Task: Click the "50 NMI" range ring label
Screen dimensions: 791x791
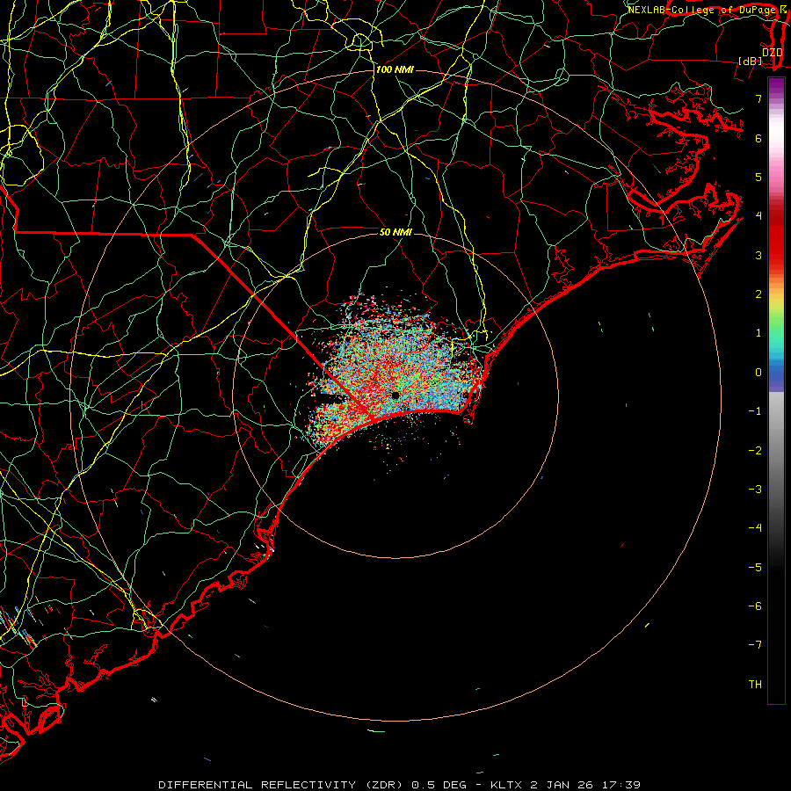Action: point(395,232)
